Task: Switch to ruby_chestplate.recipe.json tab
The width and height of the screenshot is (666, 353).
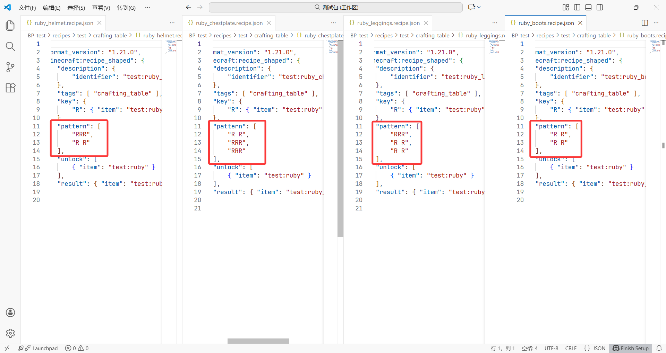Action: point(229,23)
